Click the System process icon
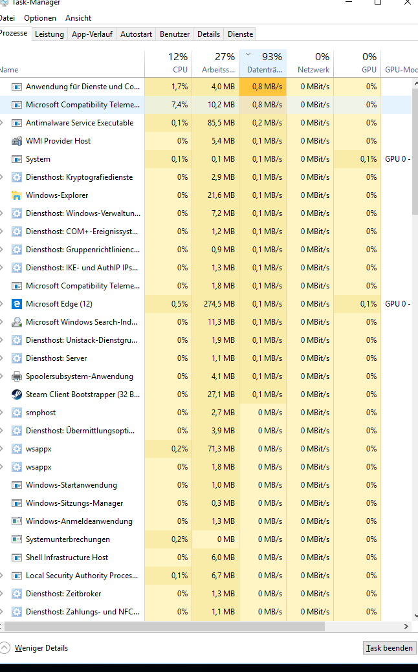This screenshot has width=418, height=672. click(17, 159)
